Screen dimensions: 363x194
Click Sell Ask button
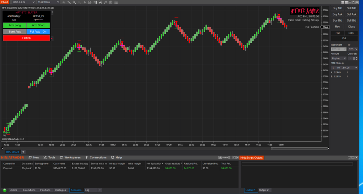tap(351, 14)
